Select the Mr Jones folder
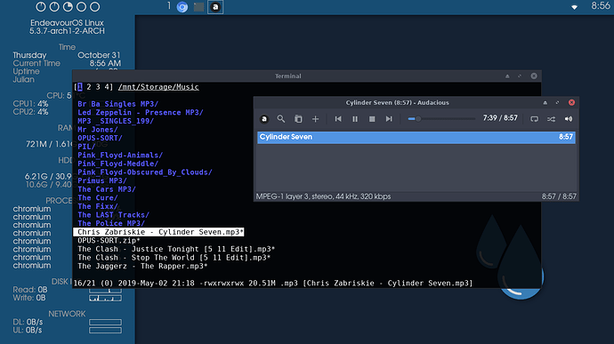 (98, 130)
